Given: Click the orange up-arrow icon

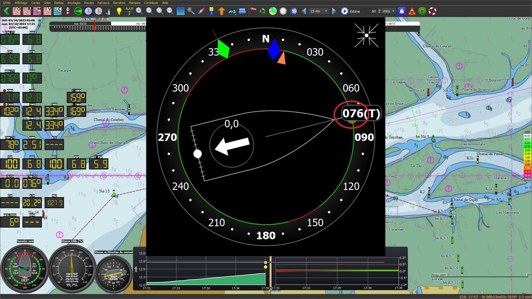Looking at the screenshot, I should pyautogui.click(x=221, y=11).
